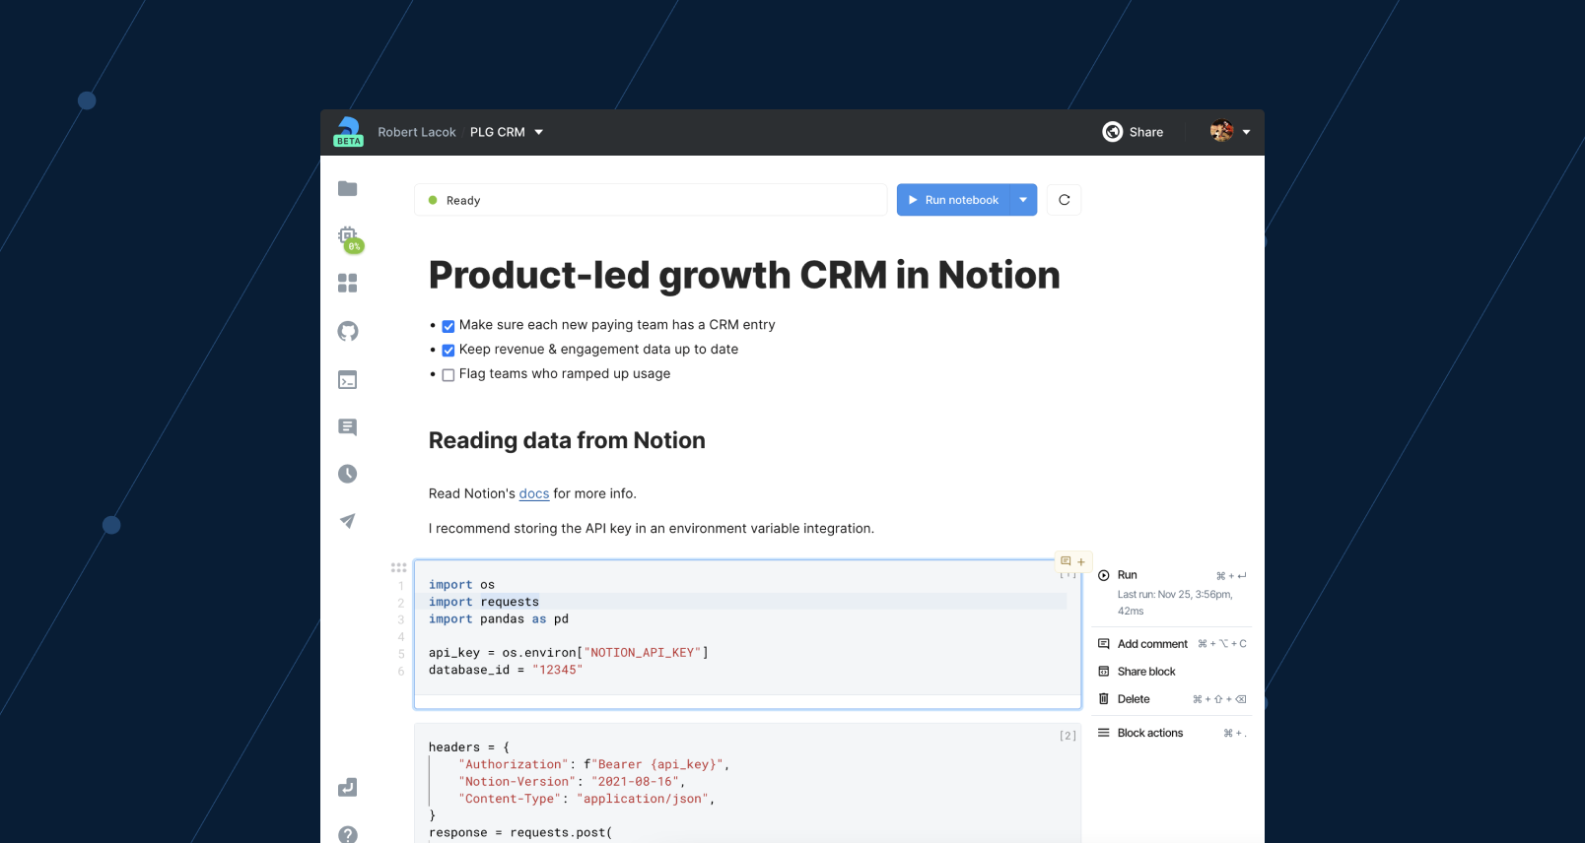Open the terminal icon in sidebar
The image size is (1585, 843).
347,379
